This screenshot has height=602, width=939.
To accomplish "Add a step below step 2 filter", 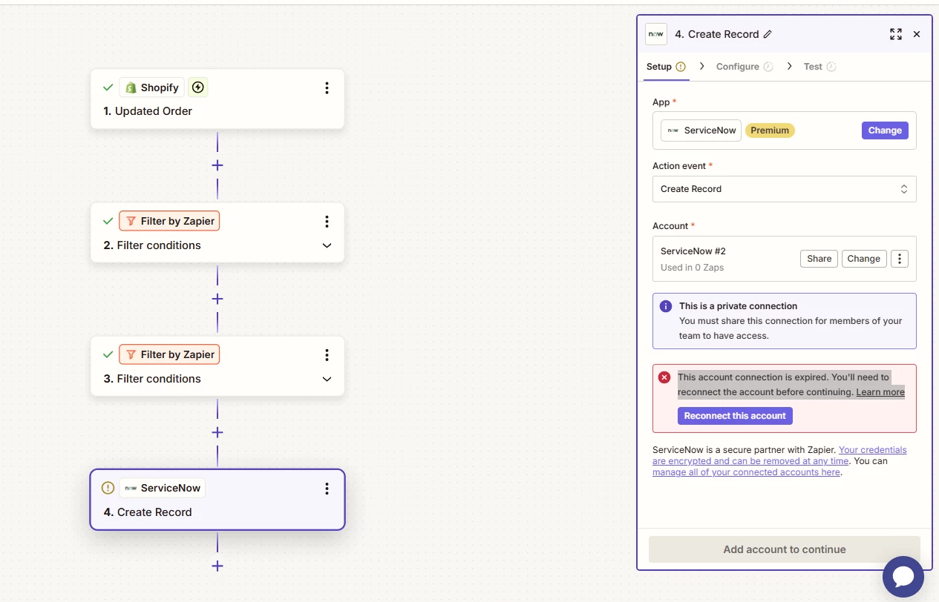I will [x=217, y=299].
